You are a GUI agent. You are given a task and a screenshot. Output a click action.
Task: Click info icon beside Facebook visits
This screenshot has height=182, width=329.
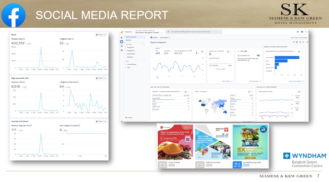pos(24,82)
